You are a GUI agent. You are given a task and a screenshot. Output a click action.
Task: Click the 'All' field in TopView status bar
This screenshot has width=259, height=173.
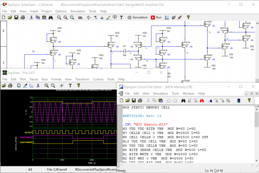coord(30,169)
